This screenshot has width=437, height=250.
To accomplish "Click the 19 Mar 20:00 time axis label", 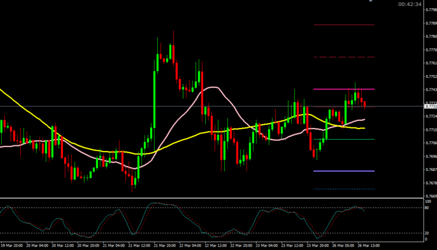I will pyautogui.click(x=13, y=245).
